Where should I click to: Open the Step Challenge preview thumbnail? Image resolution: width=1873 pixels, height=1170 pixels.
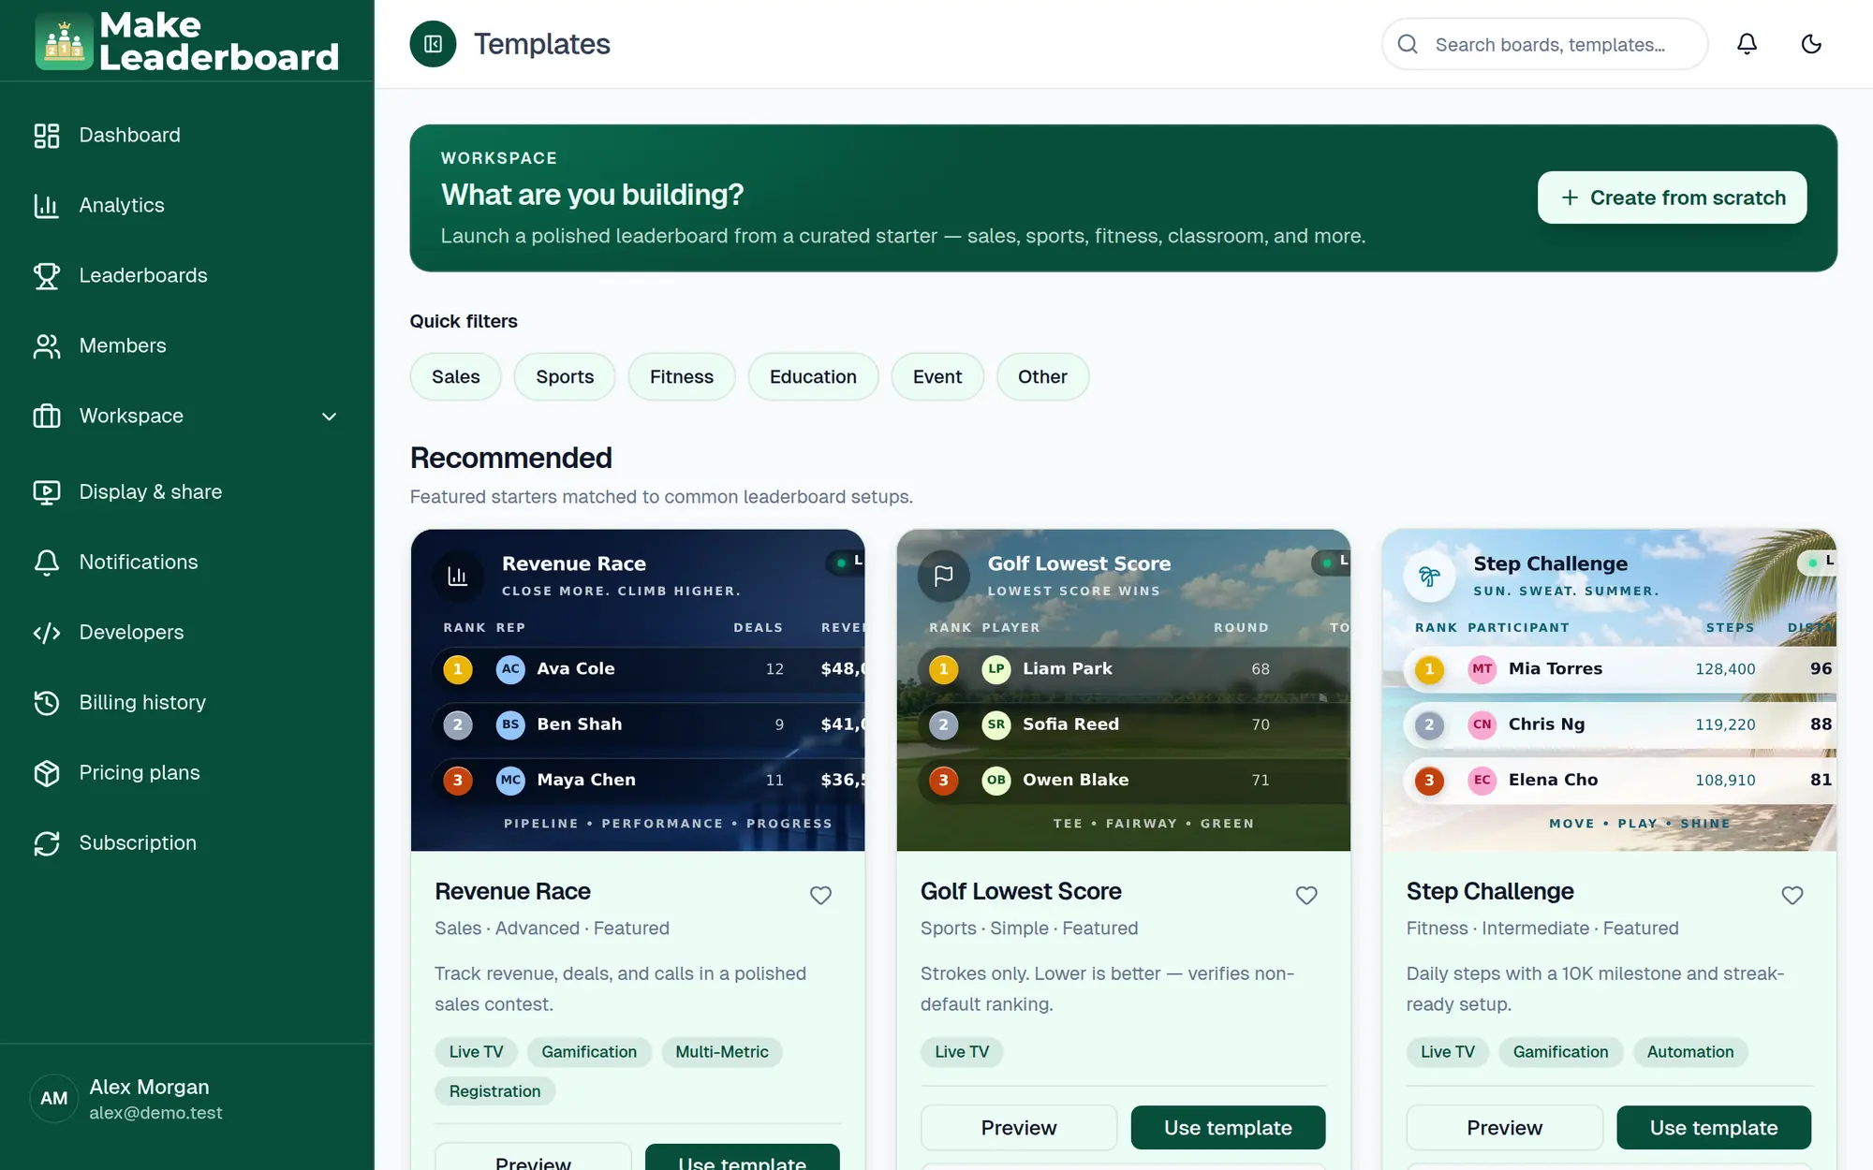point(1609,691)
